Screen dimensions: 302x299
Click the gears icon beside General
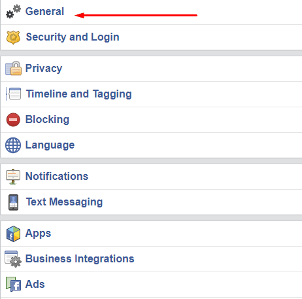tap(13, 12)
